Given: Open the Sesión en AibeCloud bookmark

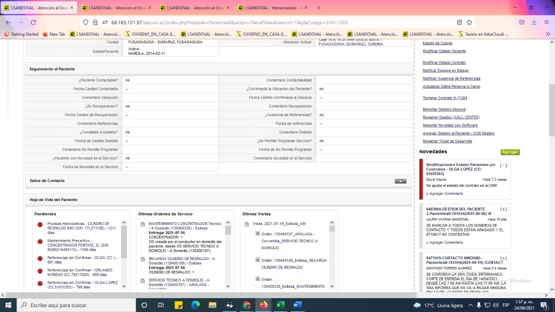Looking at the screenshot, I should point(483,34).
